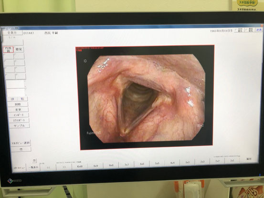
Task: Click the patient ID 011447 text
Action: coord(29,33)
